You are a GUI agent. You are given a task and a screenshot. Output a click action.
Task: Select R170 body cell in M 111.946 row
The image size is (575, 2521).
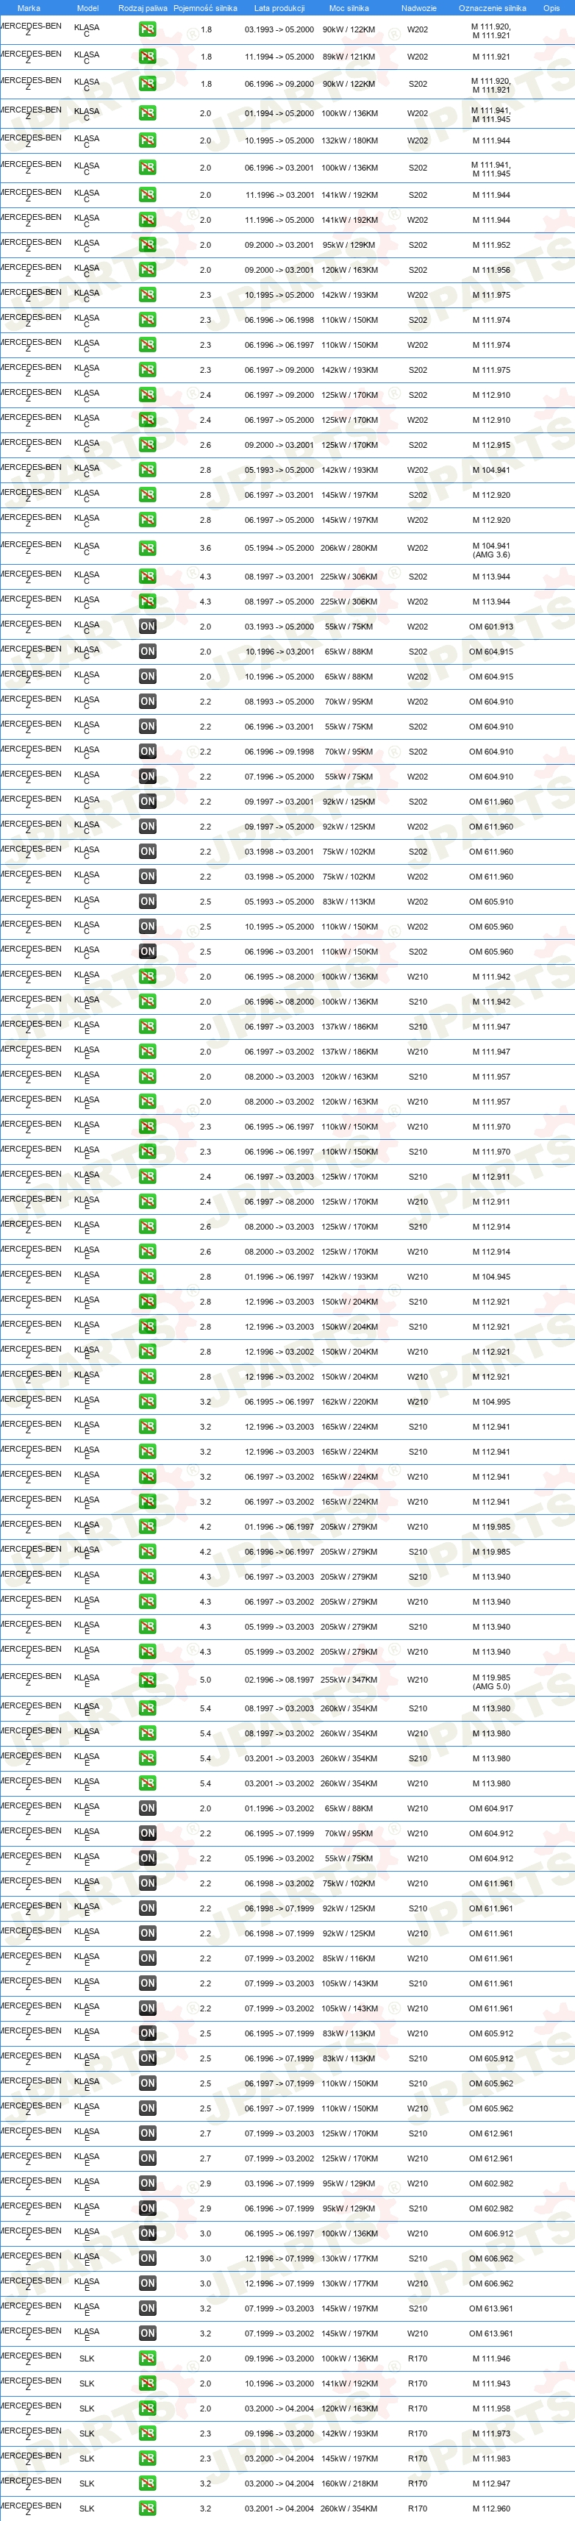tap(418, 2358)
